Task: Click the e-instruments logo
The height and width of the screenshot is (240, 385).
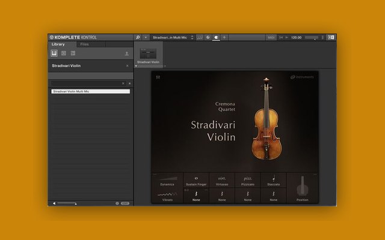Action: tap(302, 77)
